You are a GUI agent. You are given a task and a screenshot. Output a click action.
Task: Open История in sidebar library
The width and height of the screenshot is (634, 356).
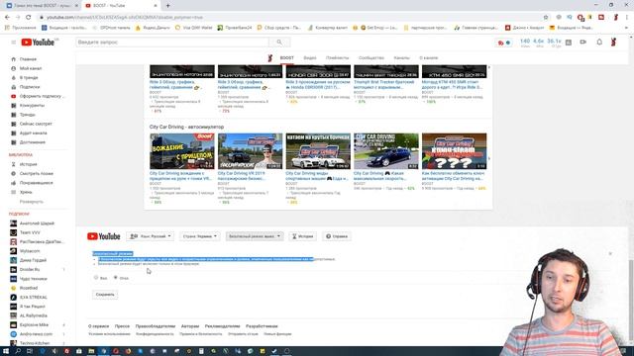coord(29,164)
